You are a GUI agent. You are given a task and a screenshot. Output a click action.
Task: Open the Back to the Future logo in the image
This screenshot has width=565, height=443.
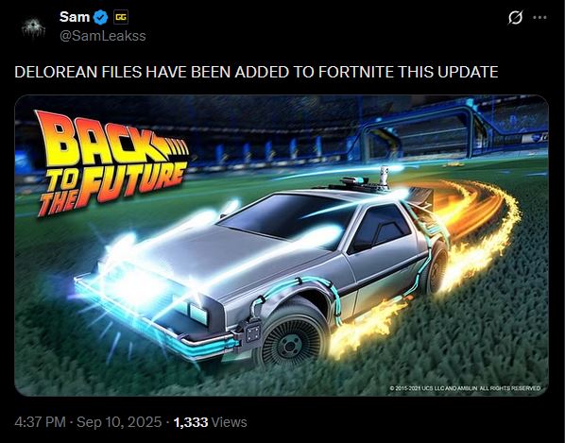coord(112,163)
